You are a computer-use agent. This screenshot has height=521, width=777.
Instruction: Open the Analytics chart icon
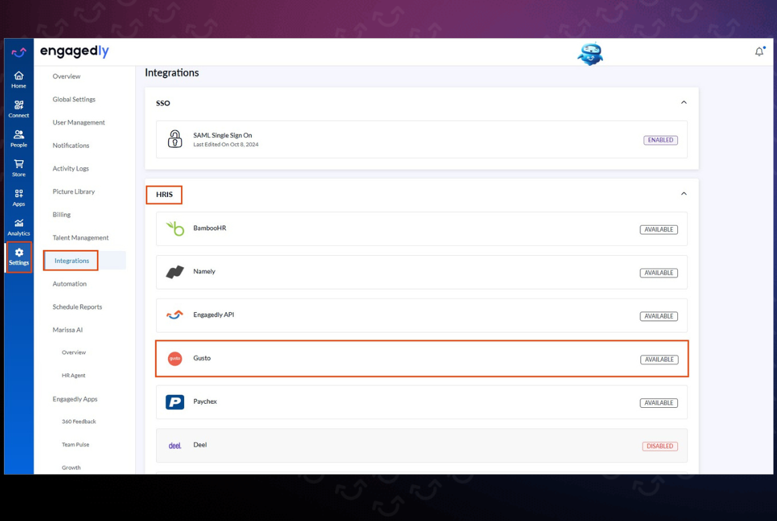(x=19, y=223)
